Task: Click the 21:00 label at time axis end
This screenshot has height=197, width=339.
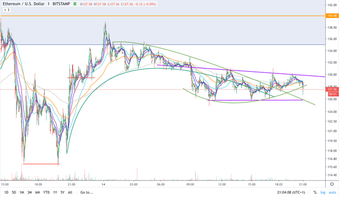Action: click(x=302, y=184)
